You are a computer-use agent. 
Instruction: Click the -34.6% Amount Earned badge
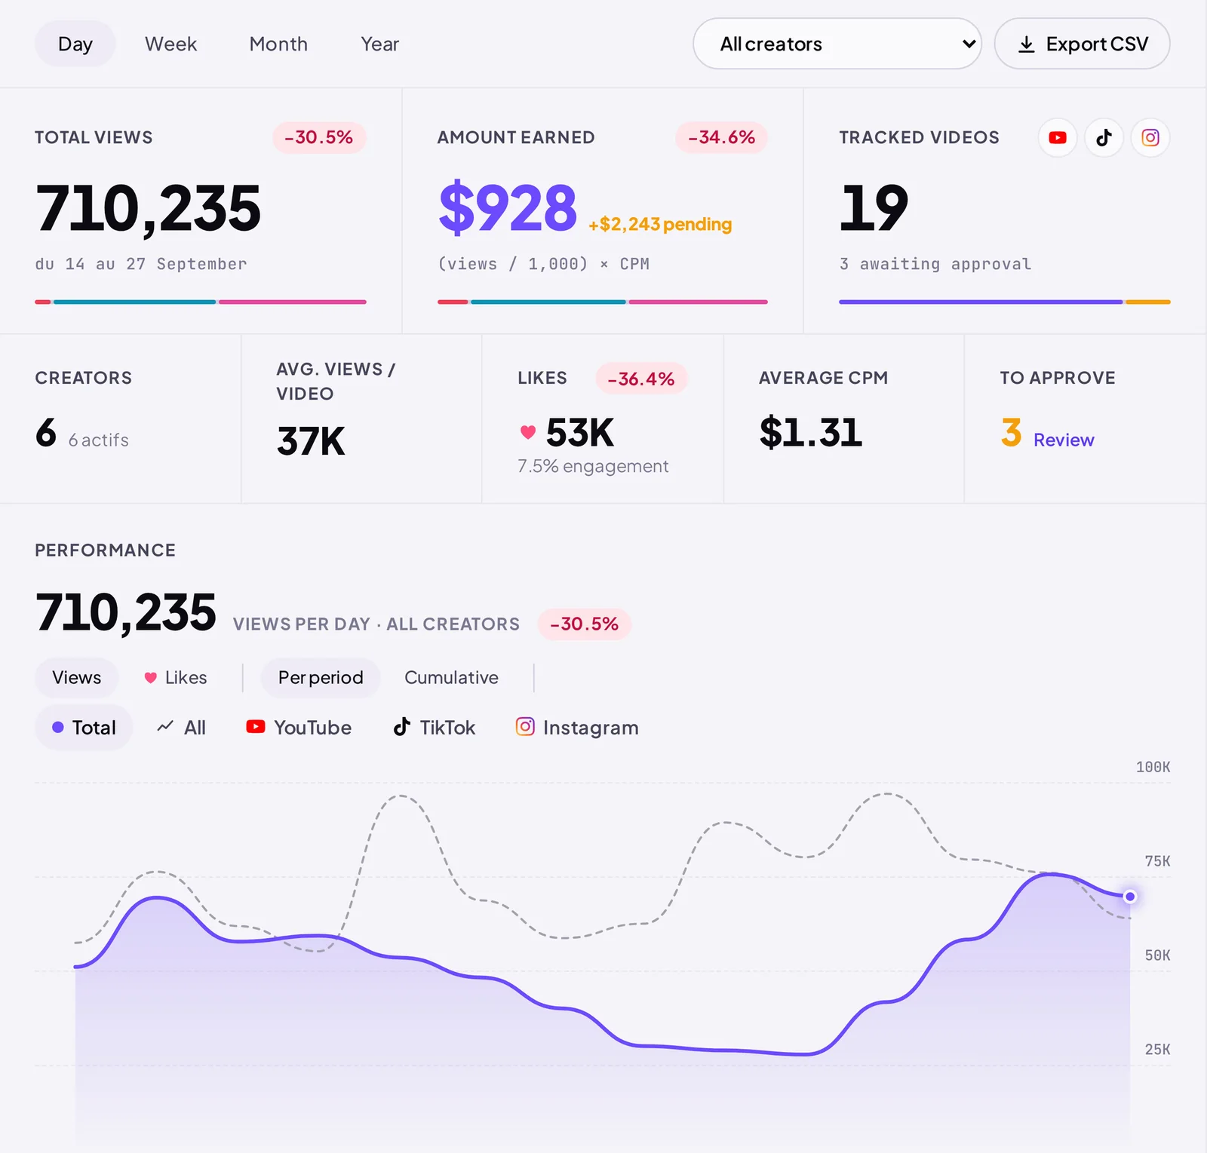point(722,137)
